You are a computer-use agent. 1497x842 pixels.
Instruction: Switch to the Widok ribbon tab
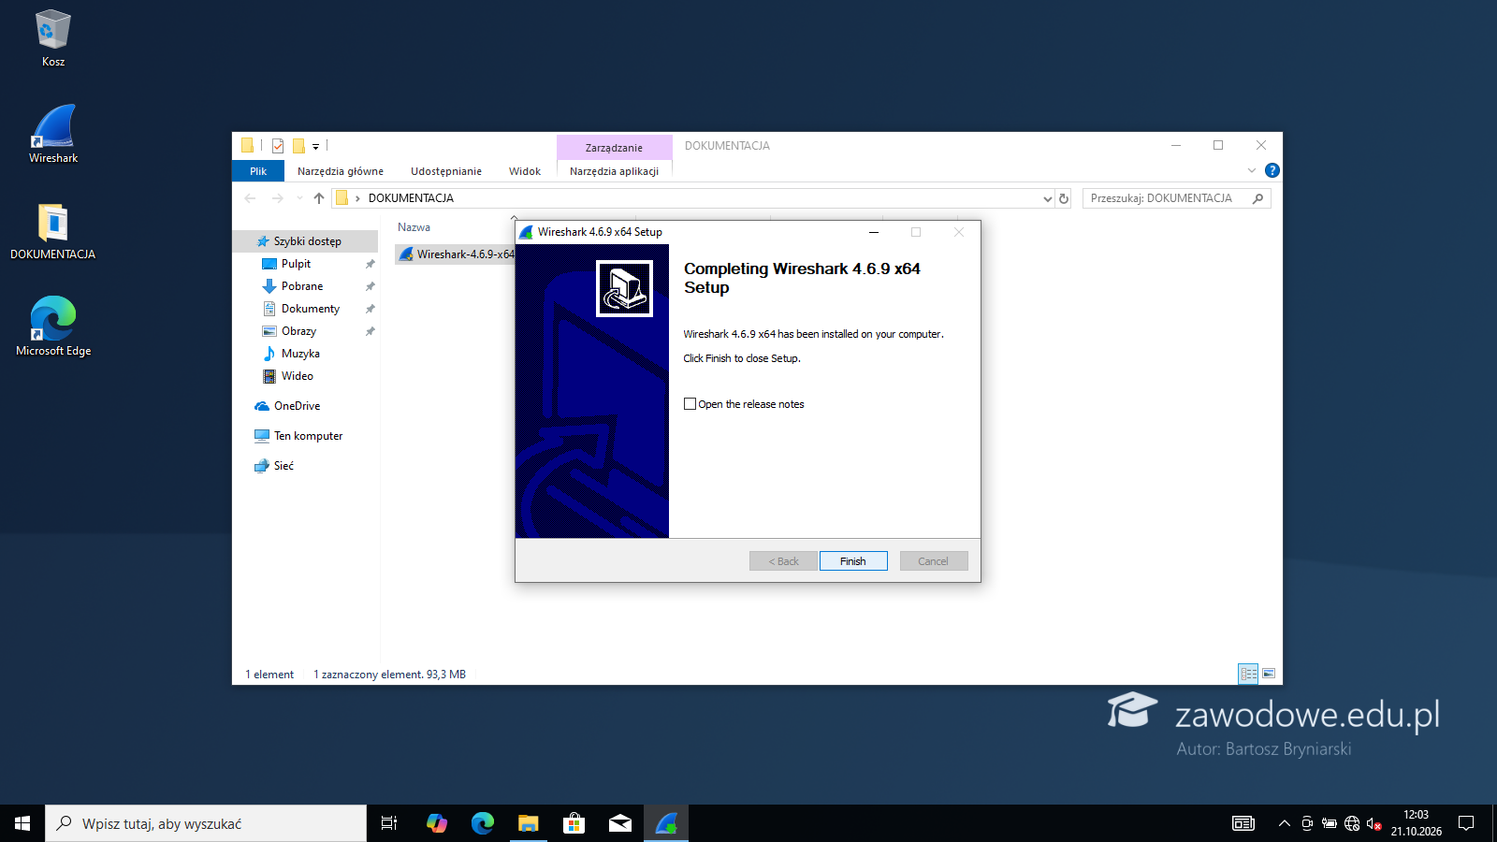tap(525, 171)
